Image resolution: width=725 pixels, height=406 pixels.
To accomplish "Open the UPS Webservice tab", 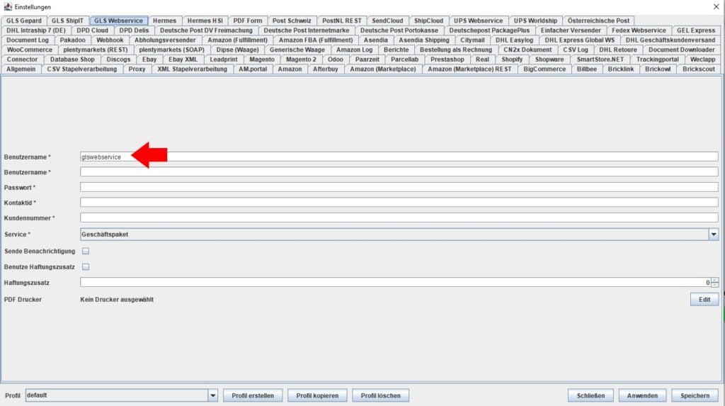I will click(x=478, y=21).
